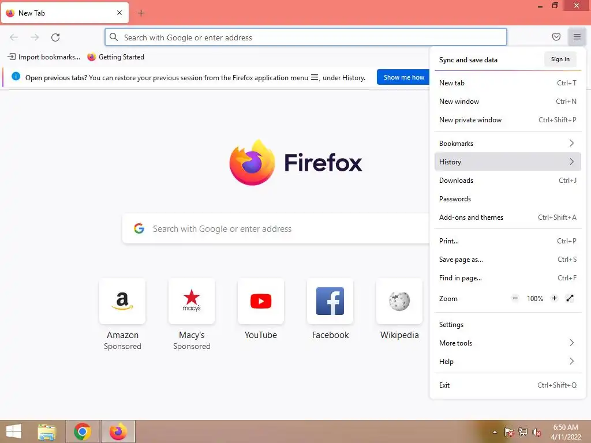Decrease zoom with minus button
This screenshot has height=443, width=591.
(x=515, y=298)
